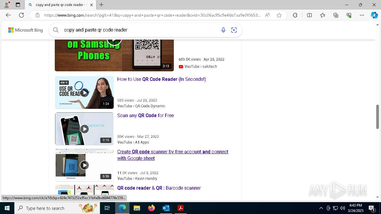Open the tab actions menu icon
381x214 pixels.
click(x=18, y=5)
